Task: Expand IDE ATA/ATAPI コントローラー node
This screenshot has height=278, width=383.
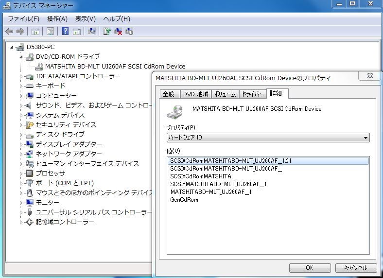Action: click(x=21, y=76)
